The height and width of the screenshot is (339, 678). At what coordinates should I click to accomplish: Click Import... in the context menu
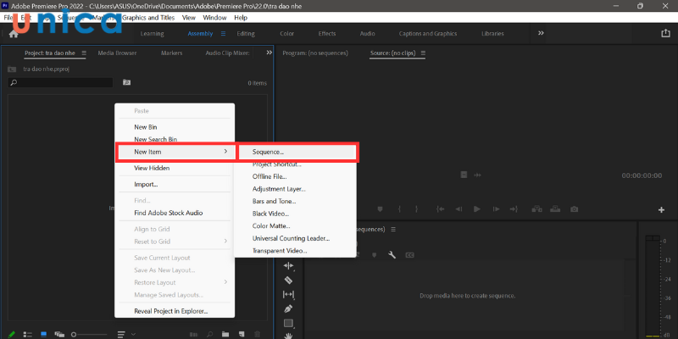146,184
